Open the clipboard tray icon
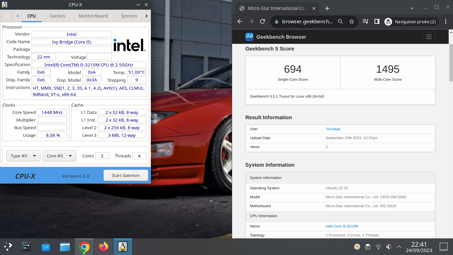Viewport: 453px width, 255px height. pyautogui.click(x=368, y=247)
